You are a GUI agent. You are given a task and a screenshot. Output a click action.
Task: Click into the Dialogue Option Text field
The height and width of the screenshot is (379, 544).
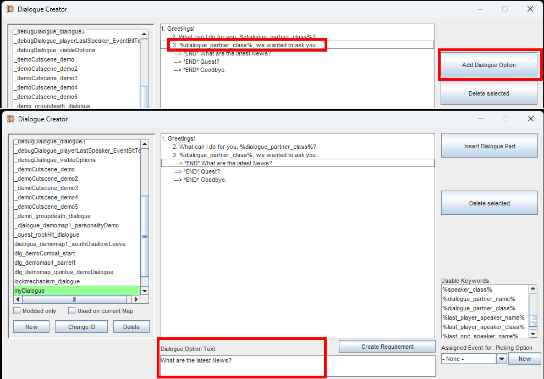[x=297, y=365]
